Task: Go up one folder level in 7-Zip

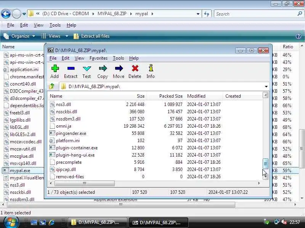Action: (52, 86)
